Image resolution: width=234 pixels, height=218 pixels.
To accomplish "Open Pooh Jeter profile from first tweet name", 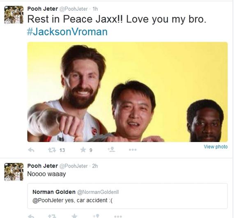I will pos(43,9).
